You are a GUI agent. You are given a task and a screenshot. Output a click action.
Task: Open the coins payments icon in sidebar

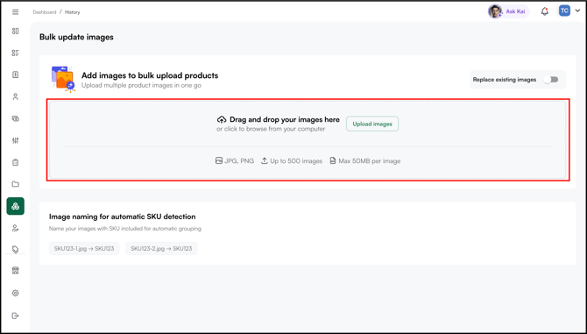(16, 118)
